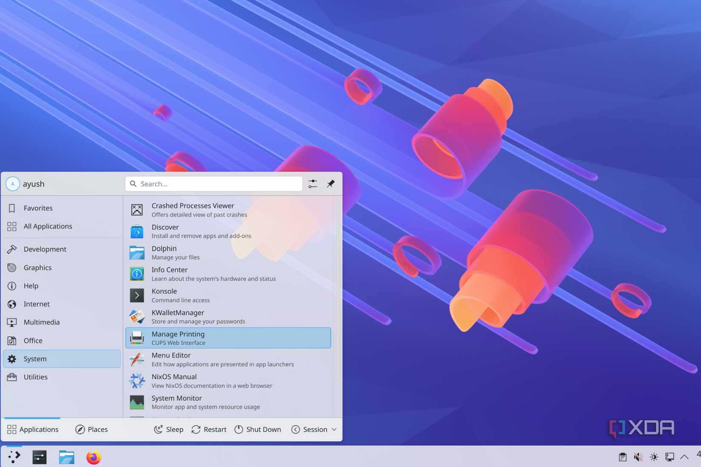The width and height of the screenshot is (701, 467).
Task: Open the Utilities category
Action: point(62,377)
